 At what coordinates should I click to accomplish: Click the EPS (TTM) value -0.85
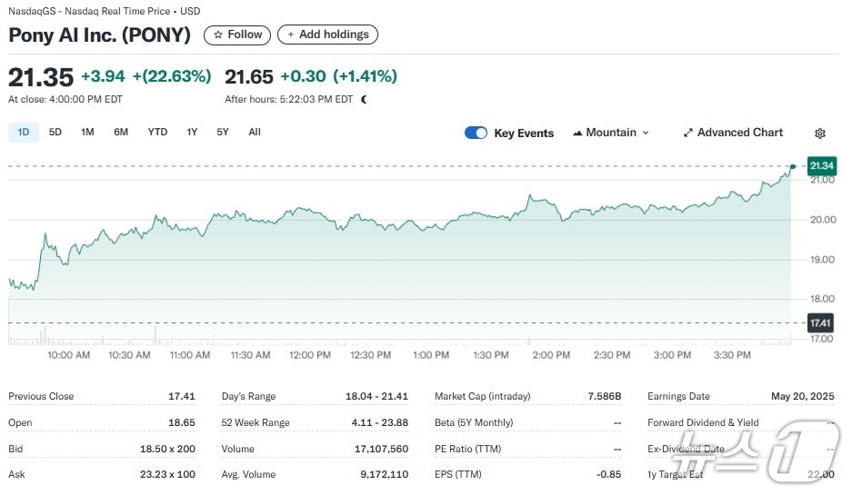coord(608,475)
